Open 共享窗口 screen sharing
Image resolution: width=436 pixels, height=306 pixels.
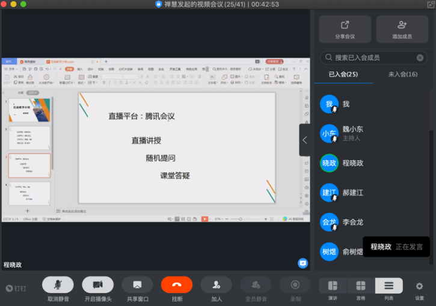137,285
